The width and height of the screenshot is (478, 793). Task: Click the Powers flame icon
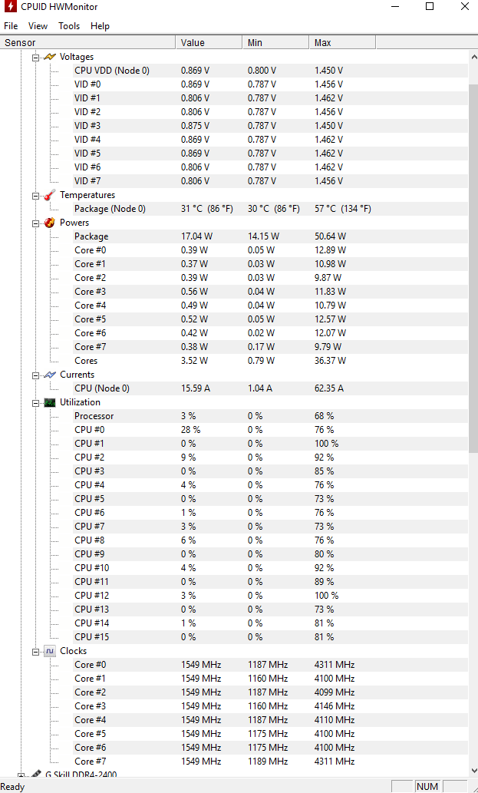(50, 223)
